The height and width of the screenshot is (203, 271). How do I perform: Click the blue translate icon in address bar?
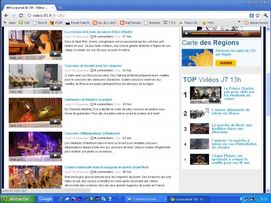252,16
